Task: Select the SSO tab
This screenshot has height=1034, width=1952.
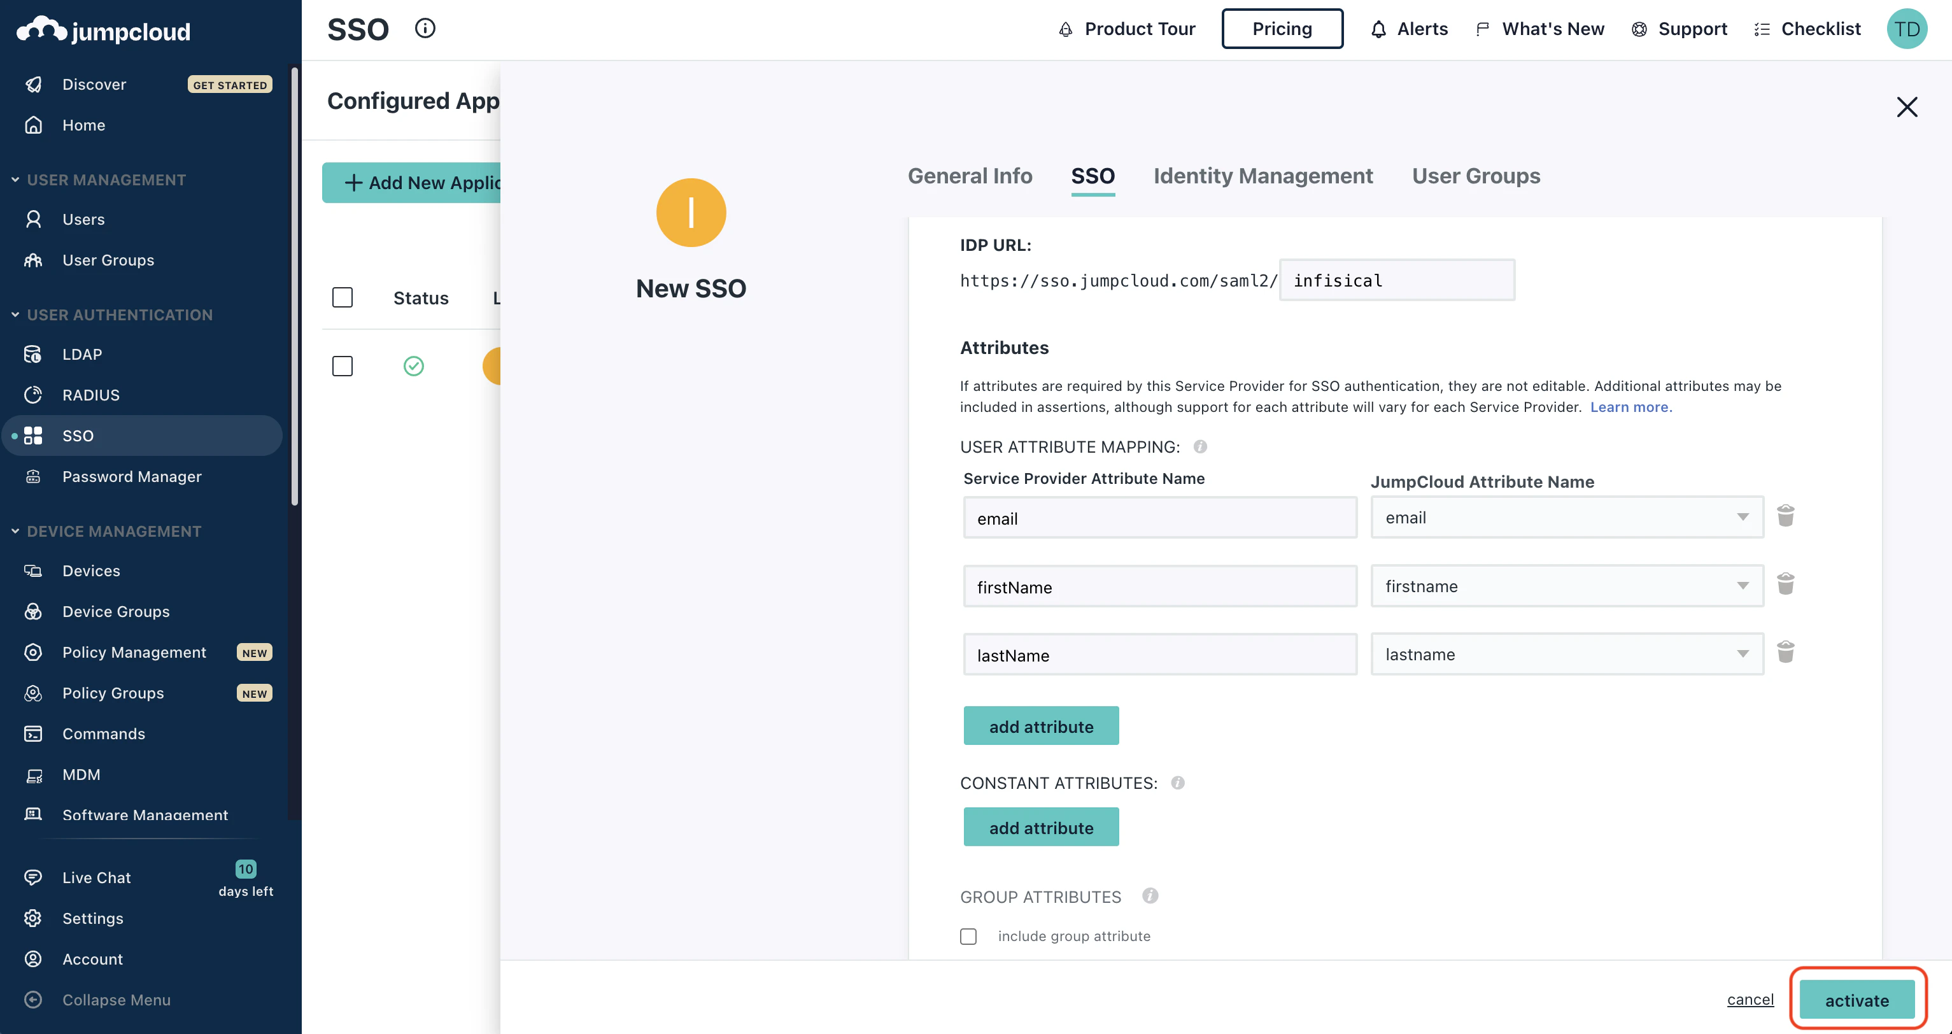Action: [1093, 176]
